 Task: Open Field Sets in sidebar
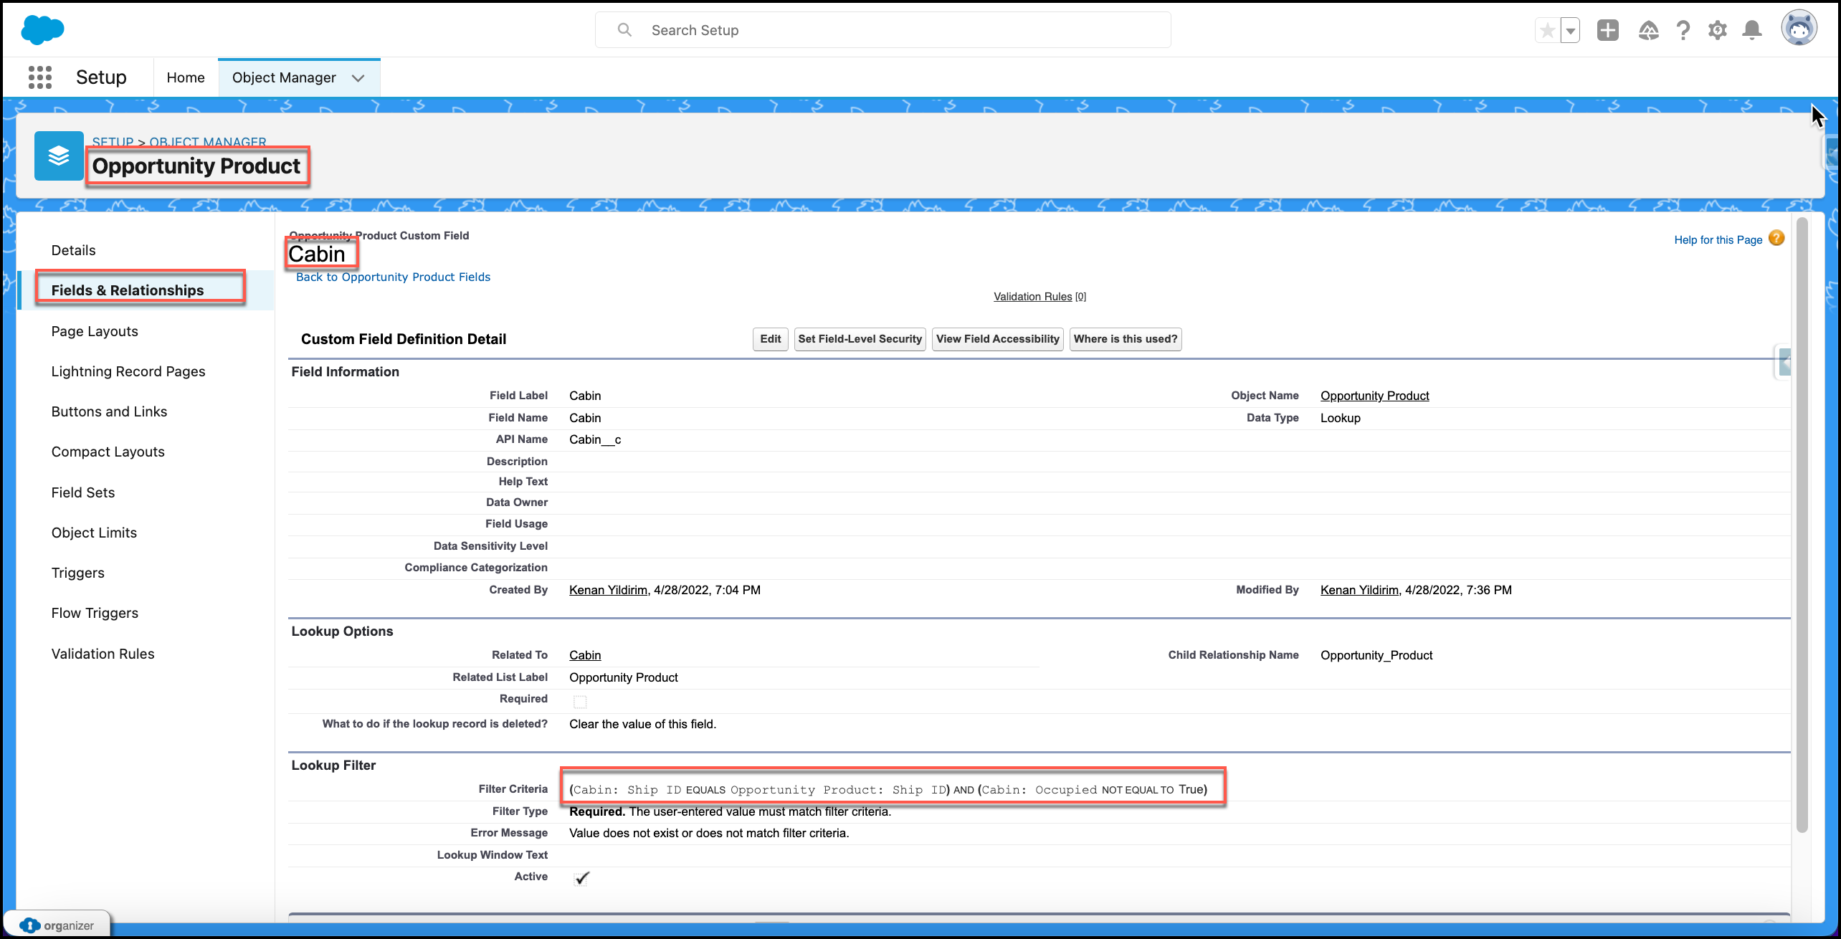point(83,492)
